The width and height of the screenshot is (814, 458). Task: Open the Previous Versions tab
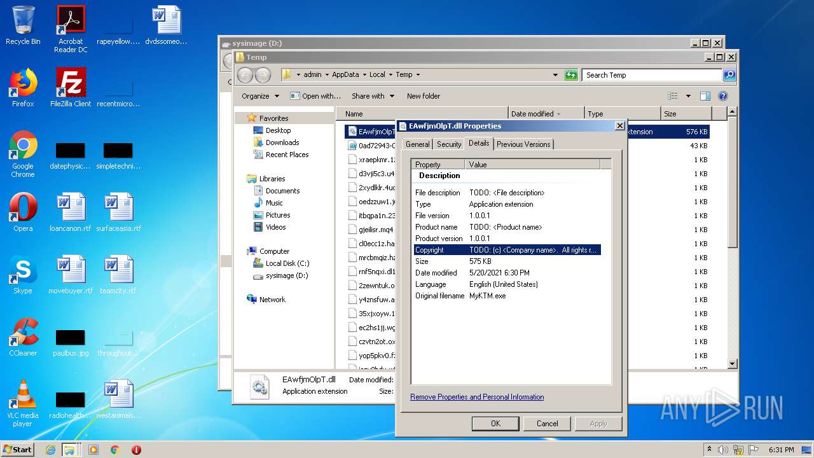[523, 144]
